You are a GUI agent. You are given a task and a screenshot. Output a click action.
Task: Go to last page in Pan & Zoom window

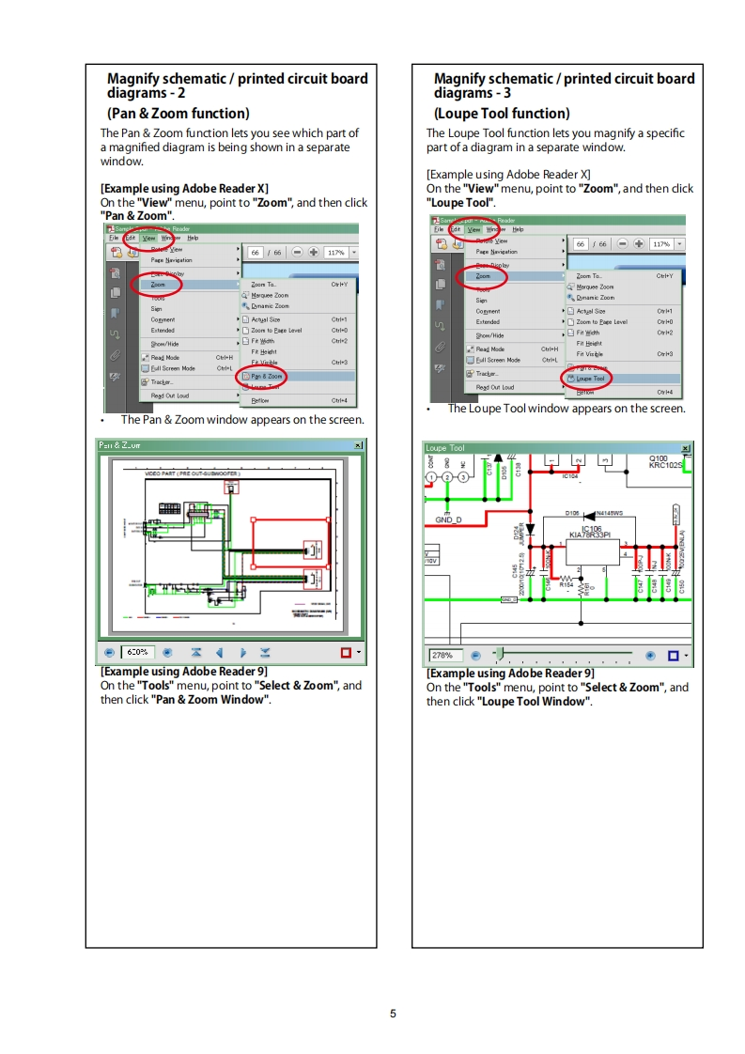tap(265, 652)
